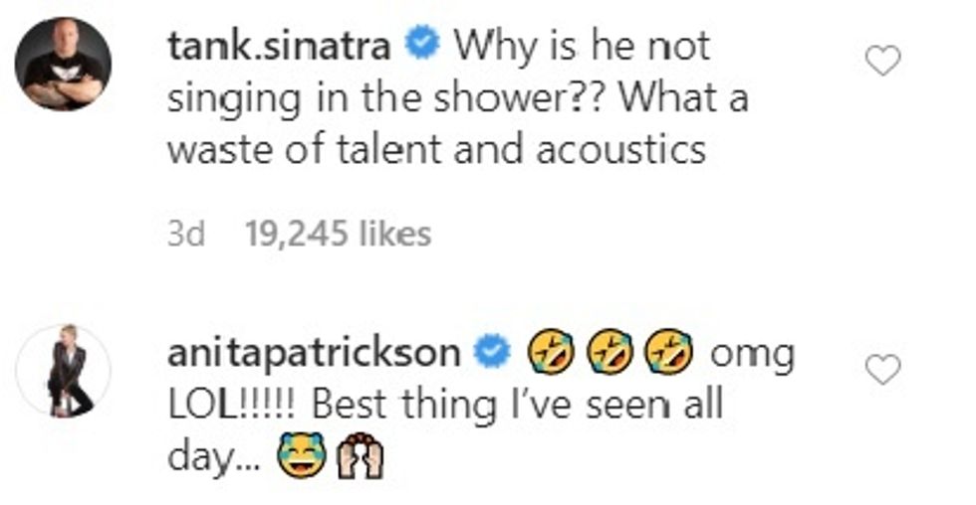Click the raised hands emoji
This screenshot has height=505, width=976.
[360, 458]
